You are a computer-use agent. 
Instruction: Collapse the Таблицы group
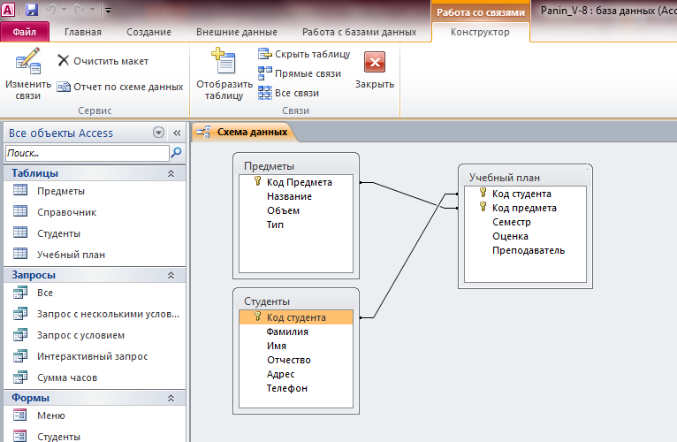coord(171,173)
